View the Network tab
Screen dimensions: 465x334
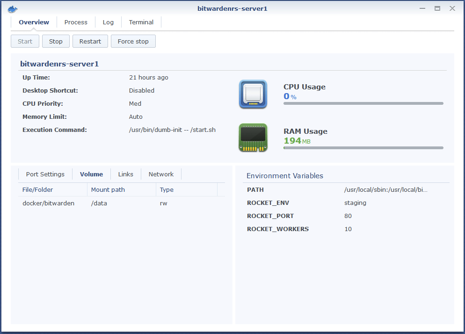tap(161, 174)
